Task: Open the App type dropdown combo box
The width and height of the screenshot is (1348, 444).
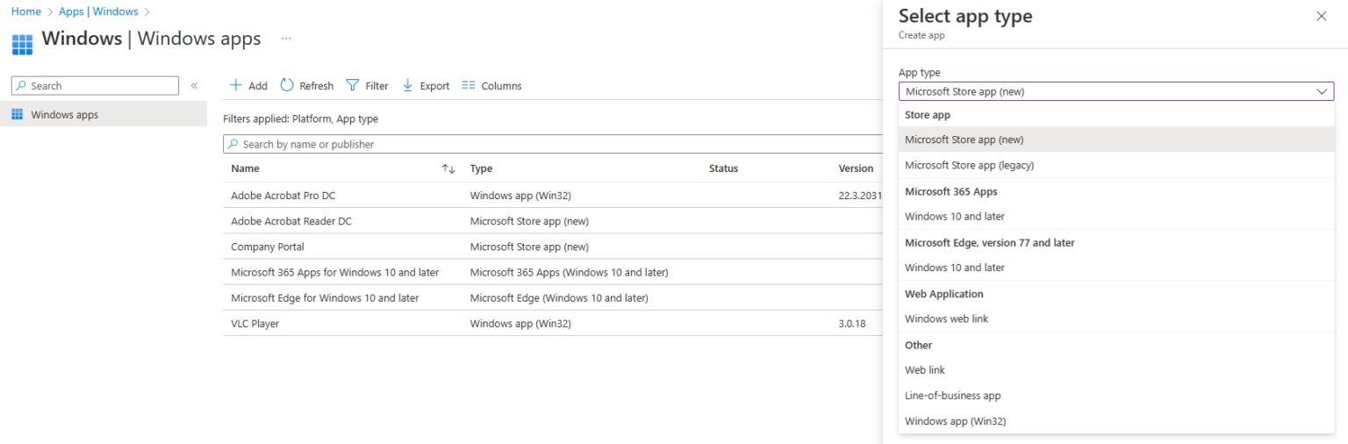Action: click(1116, 91)
